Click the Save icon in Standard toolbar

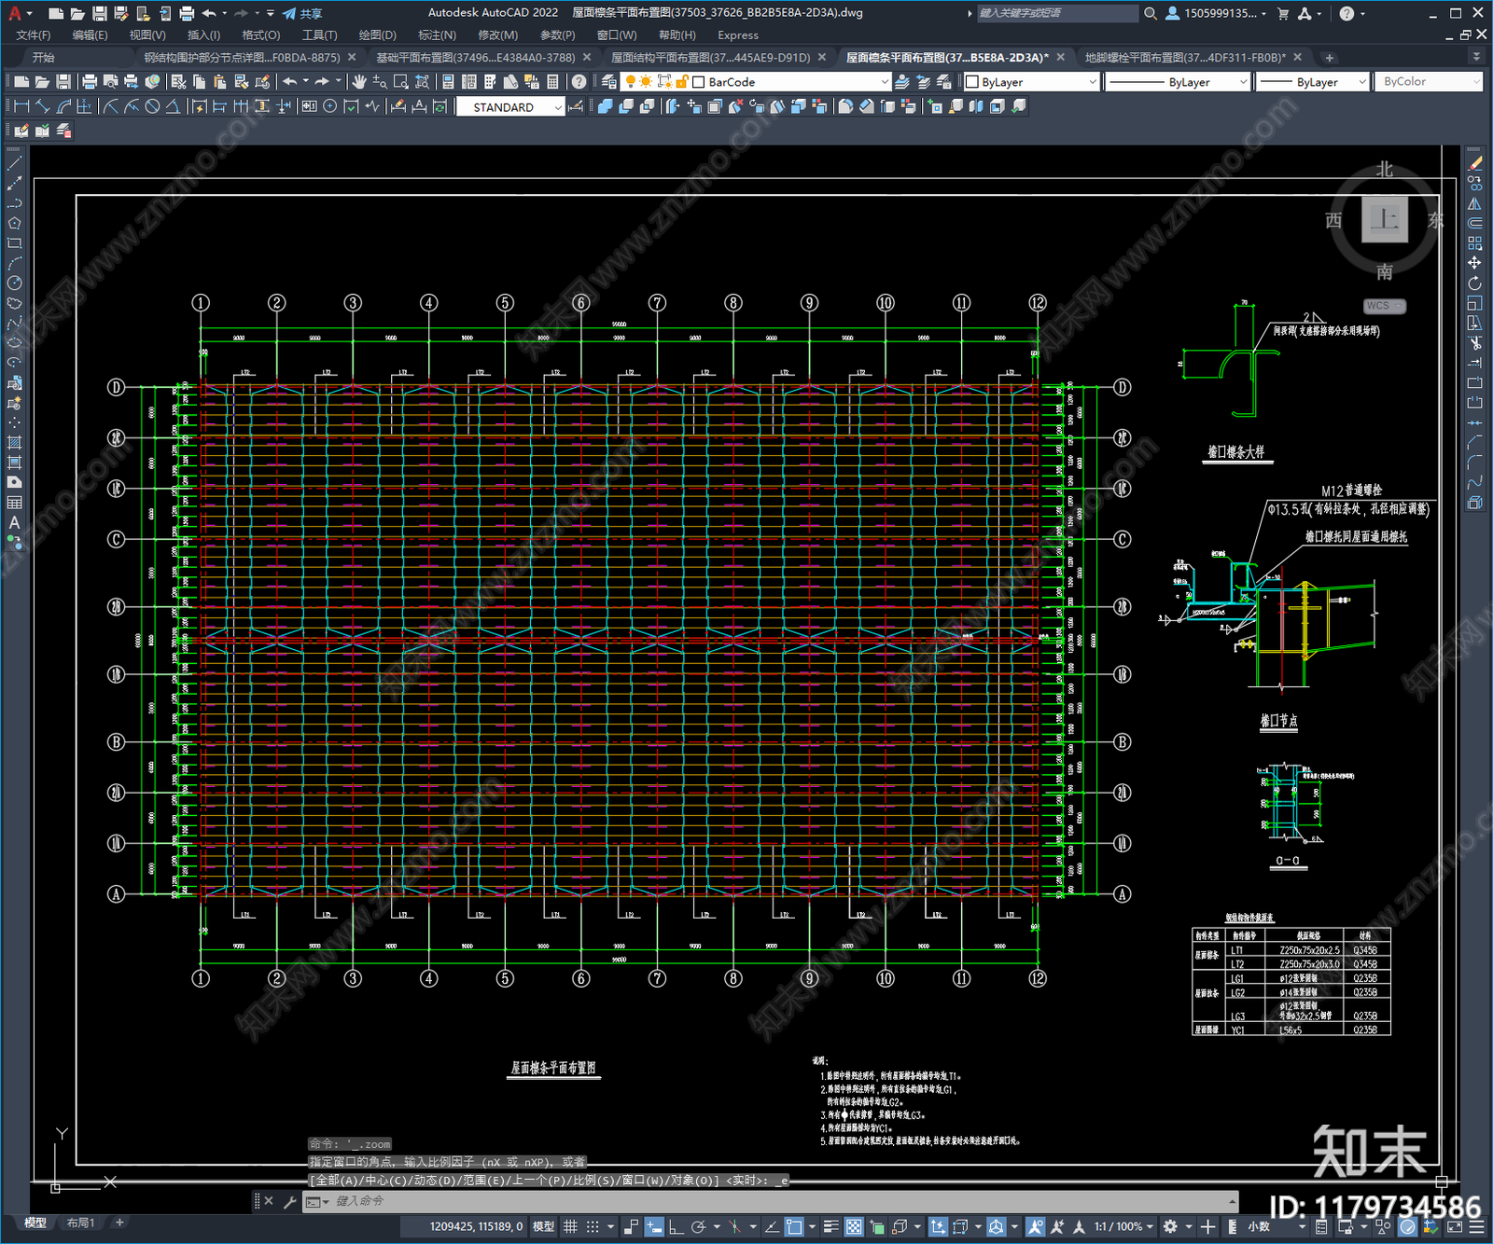63,82
